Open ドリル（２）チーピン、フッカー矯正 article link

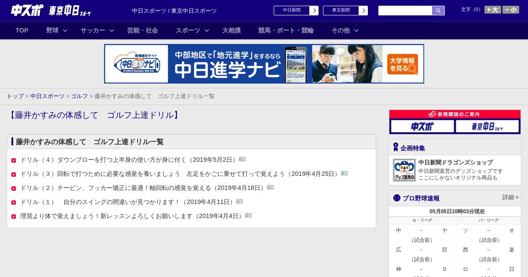click(143, 188)
